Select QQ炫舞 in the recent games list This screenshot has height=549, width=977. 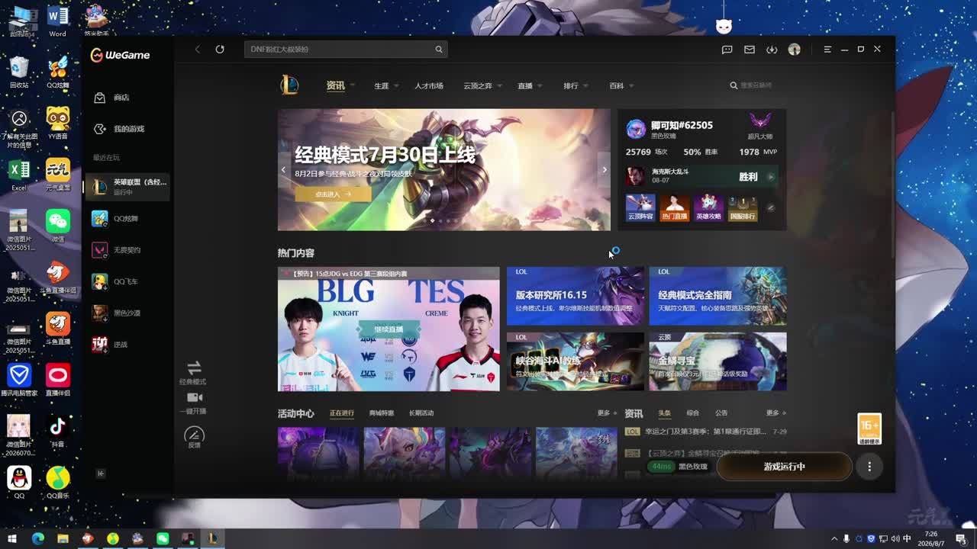click(x=127, y=219)
